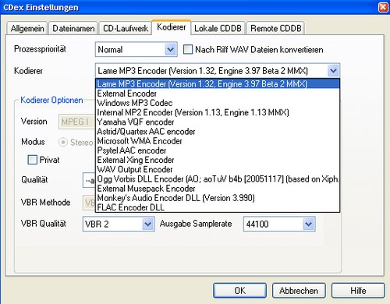Select Ogg Vorbis DLL Encoder entry
Viewport: 390px width, 304px height.
point(218,179)
